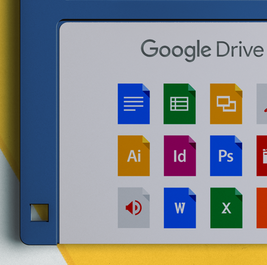Open the Illustrator Ai file icon
Image resolution: width=267 pixels, height=265 pixels.
pos(133,156)
